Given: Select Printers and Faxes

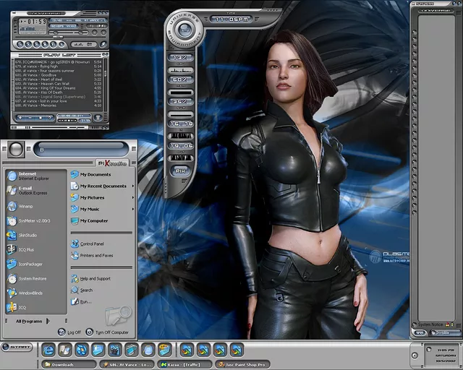Looking at the screenshot, I should 96,255.
